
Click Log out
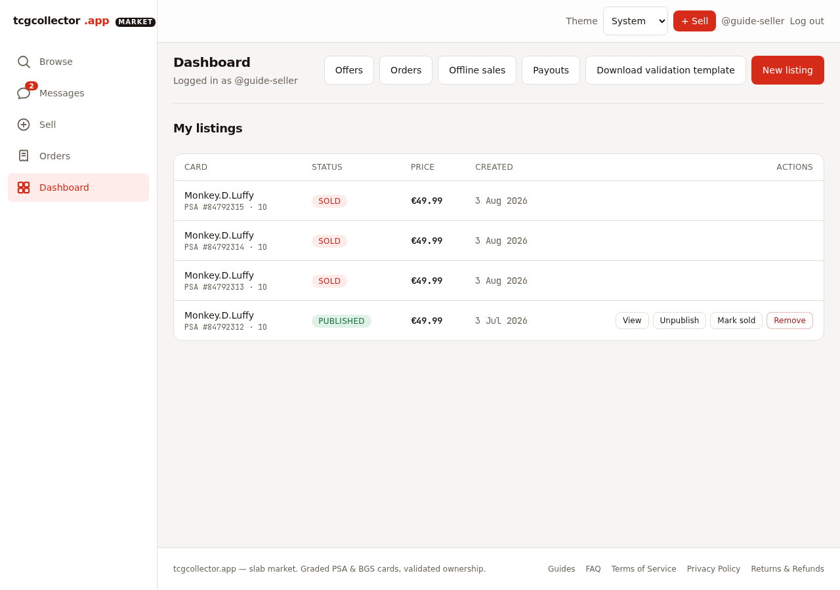807,21
